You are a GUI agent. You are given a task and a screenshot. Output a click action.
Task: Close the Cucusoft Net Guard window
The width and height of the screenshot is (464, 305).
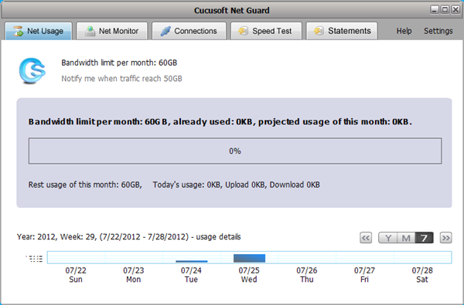tap(455, 10)
